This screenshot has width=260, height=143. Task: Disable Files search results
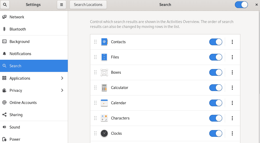tap(216, 57)
